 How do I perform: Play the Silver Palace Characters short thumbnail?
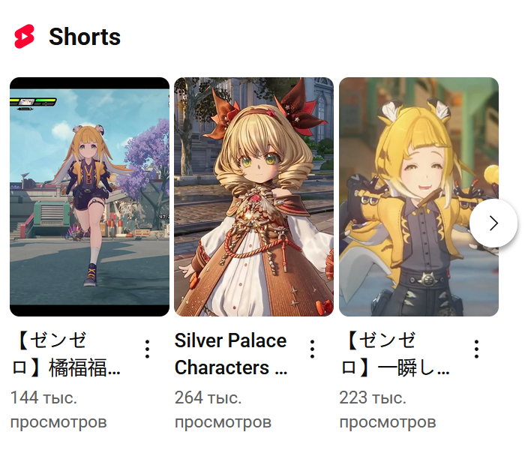(x=254, y=196)
